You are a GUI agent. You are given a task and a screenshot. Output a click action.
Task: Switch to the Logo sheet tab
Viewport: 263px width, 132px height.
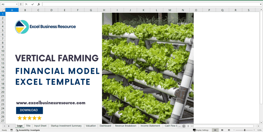click(20, 126)
